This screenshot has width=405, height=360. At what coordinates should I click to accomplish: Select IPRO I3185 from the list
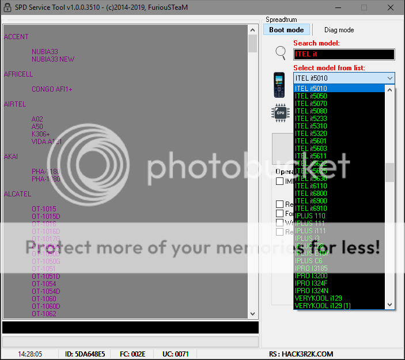(339, 268)
